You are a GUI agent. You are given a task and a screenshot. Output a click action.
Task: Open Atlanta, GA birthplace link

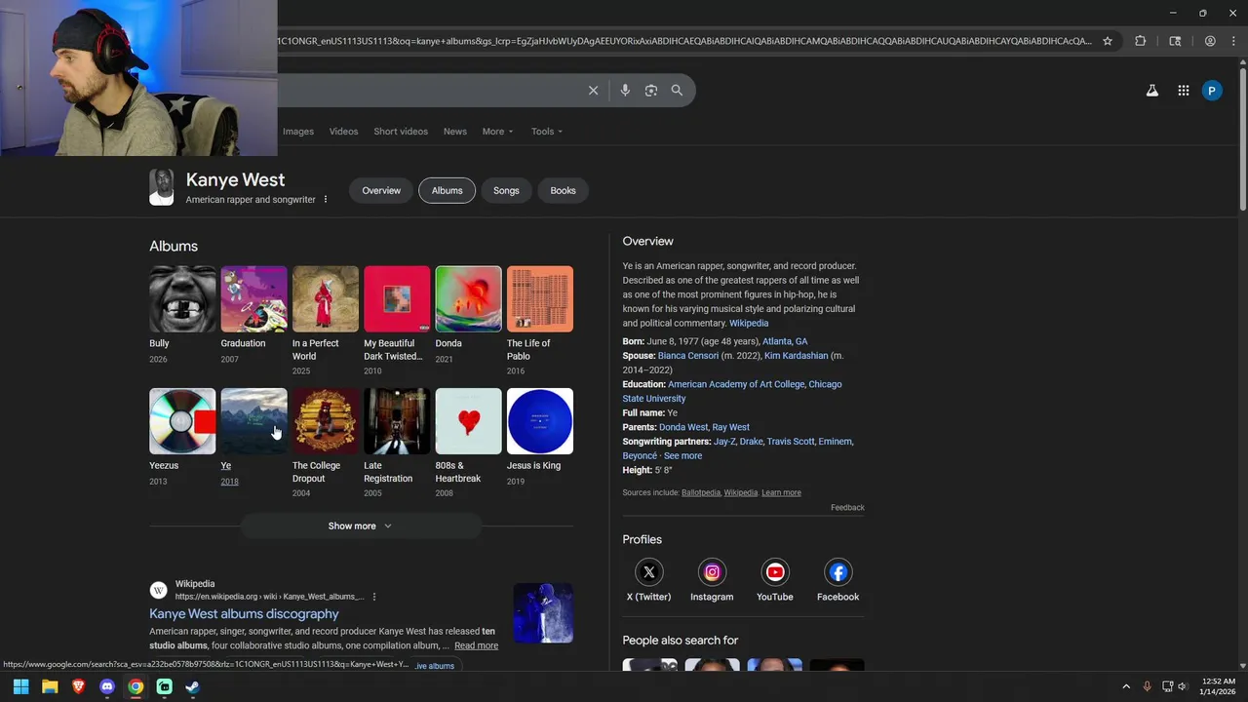point(785,342)
